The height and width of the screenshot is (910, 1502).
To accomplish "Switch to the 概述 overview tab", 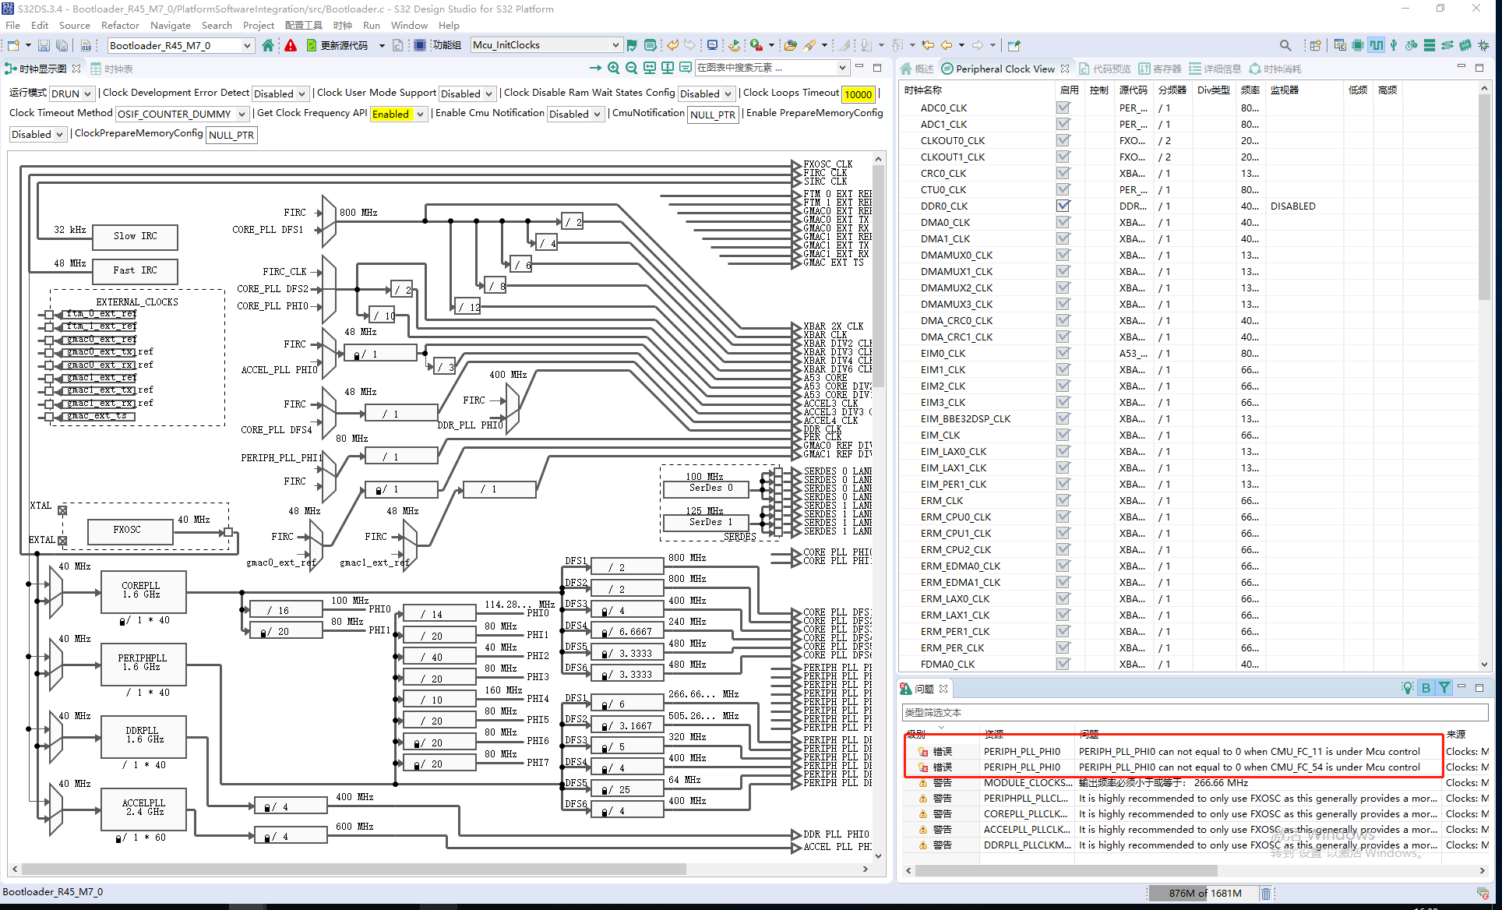I will pyautogui.click(x=922, y=69).
